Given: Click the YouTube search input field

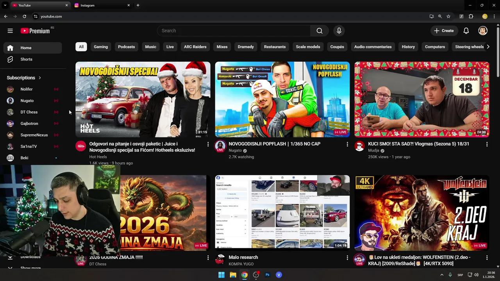Looking at the screenshot, I should pos(234,31).
